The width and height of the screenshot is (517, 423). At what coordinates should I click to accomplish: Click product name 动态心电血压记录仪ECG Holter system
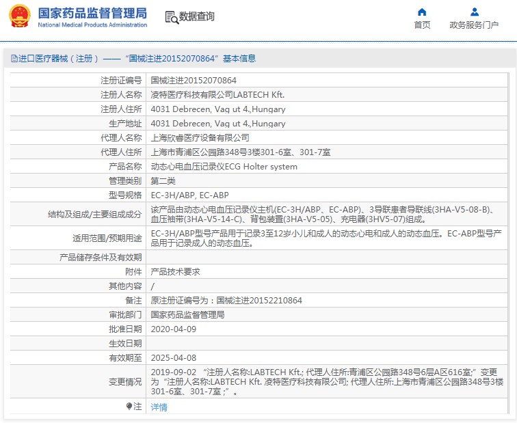tap(224, 167)
